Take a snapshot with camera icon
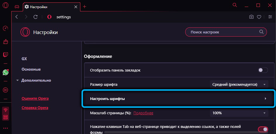Image resolution: width=276 pixels, height=134 pixels. click(251, 17)
